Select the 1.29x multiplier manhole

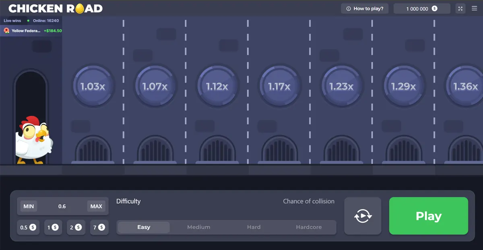tap(403, 86)
